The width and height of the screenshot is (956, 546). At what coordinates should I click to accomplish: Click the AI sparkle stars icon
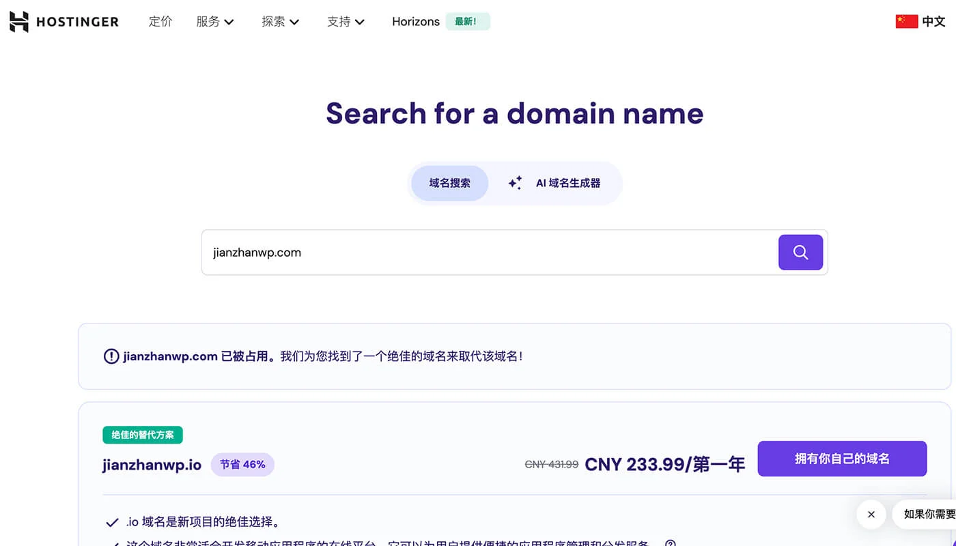point(516,183)
